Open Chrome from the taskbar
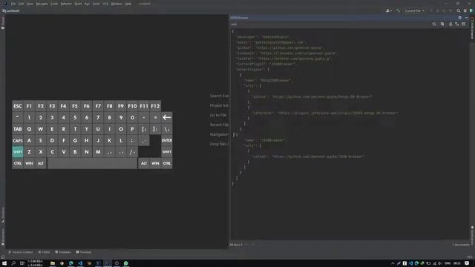 click(62, 263)
